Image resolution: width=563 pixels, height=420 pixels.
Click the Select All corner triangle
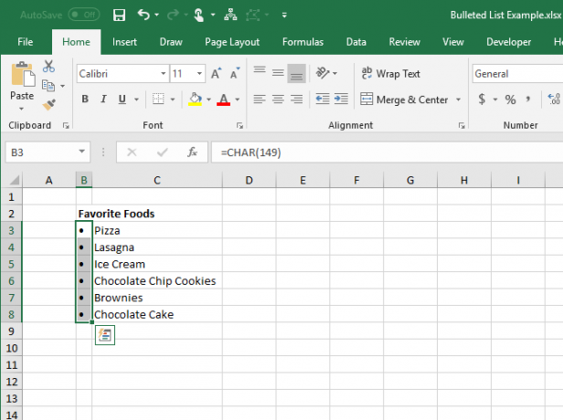[14, 180]
